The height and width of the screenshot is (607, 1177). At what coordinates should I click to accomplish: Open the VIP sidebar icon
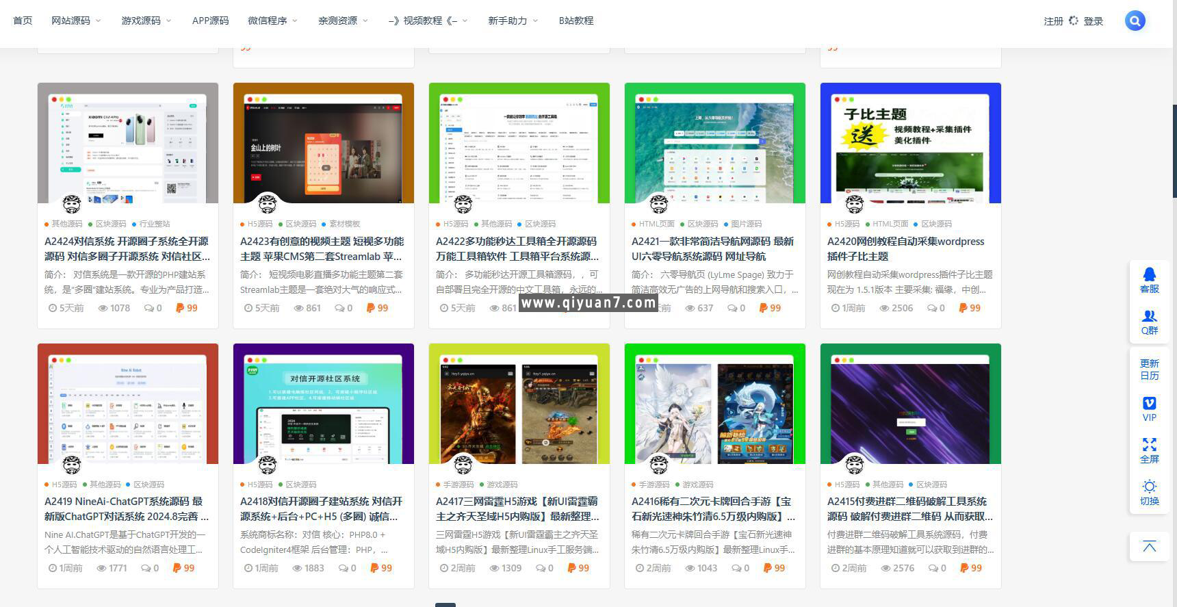pyautogui.click(x=1149, y=409)
